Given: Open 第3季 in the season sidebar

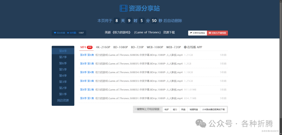Looking at the screenshot, I should click(63, 82).
